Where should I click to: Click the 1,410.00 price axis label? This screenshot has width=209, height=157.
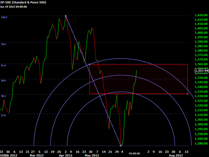click(x=201, y=24)
